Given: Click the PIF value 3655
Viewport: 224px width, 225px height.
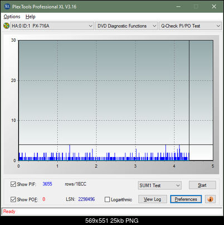Looking at the screenshot, I should [x=47, y=184].
